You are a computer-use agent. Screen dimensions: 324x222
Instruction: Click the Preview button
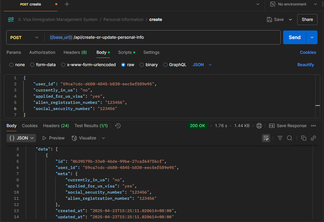pyautogui.click(x=53, y=138)
